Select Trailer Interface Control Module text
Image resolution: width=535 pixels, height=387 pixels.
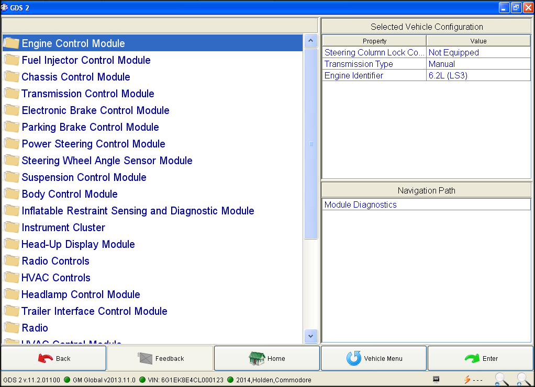tap(95, 311)
